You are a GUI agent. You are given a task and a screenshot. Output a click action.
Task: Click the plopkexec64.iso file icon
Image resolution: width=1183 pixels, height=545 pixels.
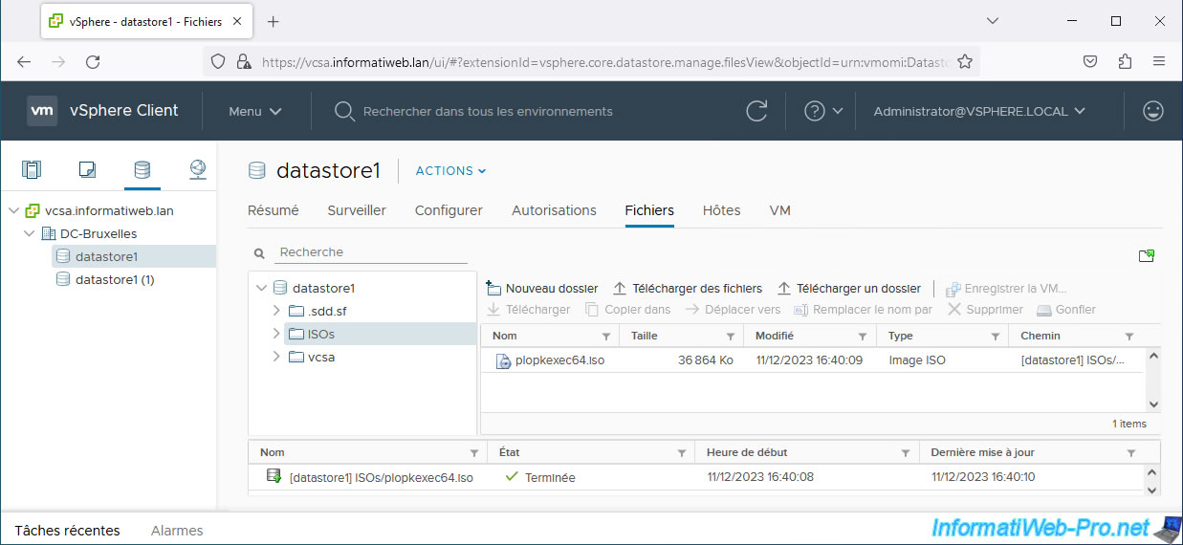click(503, 360)
